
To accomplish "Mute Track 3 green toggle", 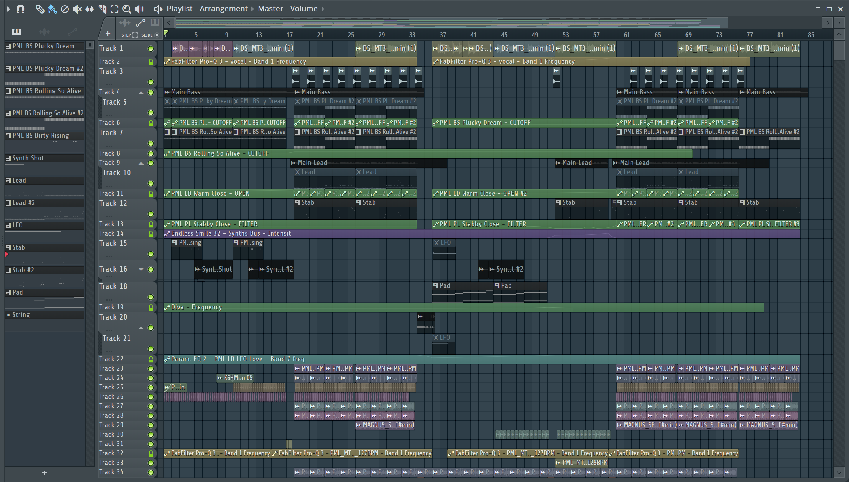I will click(x=151, y=82).
